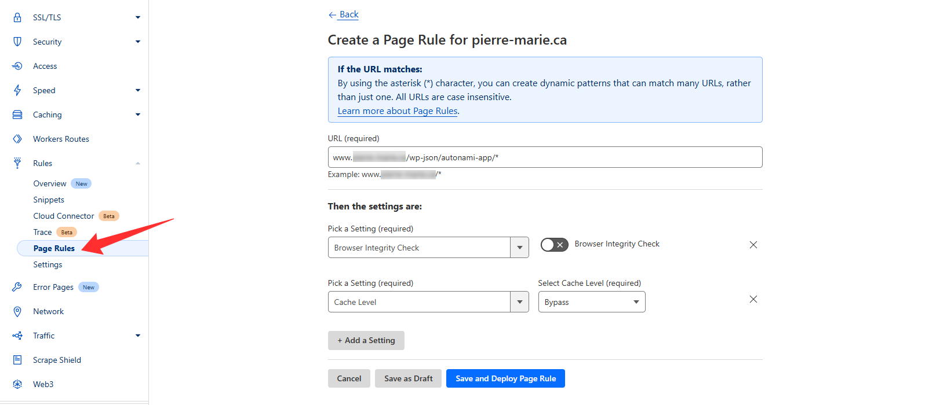Remove the Browser Integrity Check setting row
This screenshot has width=947, height=405.
pyautogui.click(x=753, y=245)
